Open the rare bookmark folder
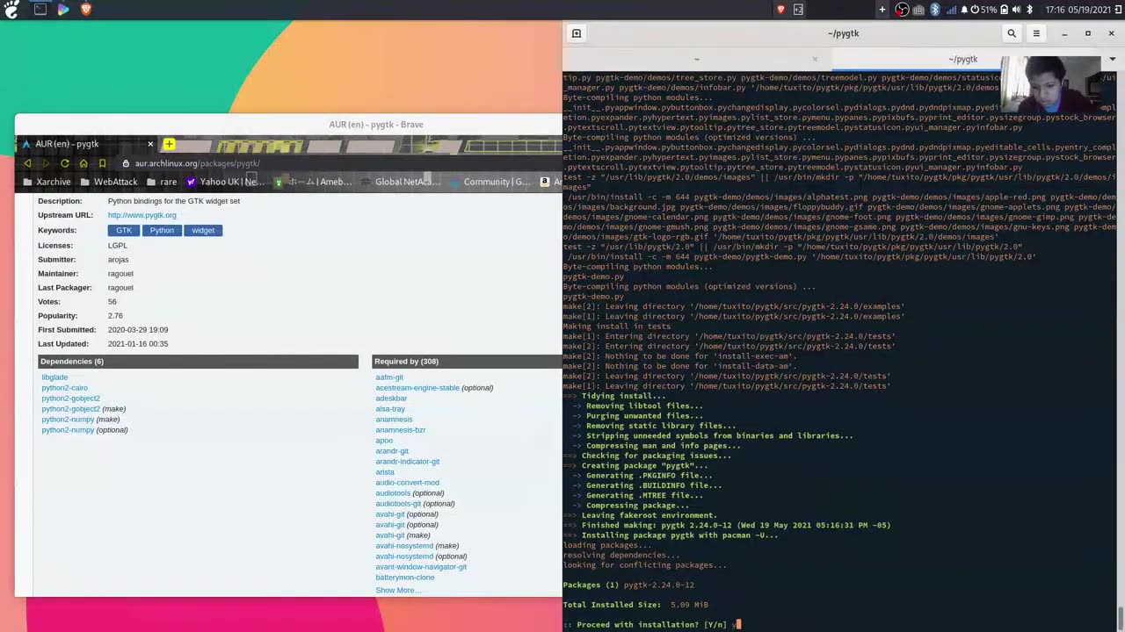This screenshot has height=632, width=1125. coord(162,182)
